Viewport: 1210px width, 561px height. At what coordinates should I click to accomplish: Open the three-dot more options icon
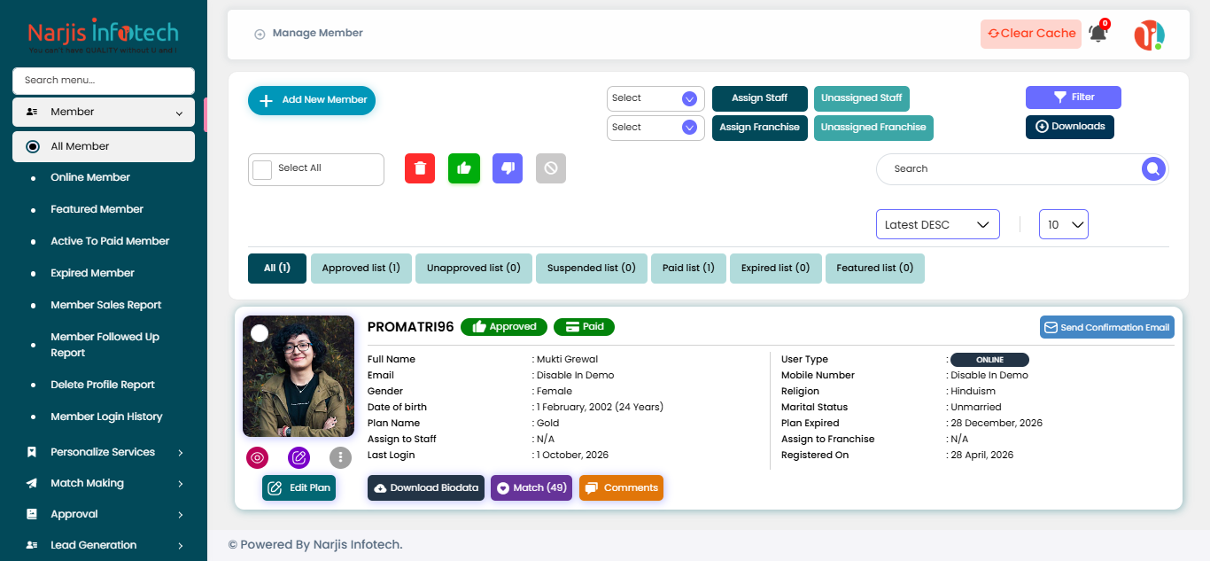(x=340, y=457)
